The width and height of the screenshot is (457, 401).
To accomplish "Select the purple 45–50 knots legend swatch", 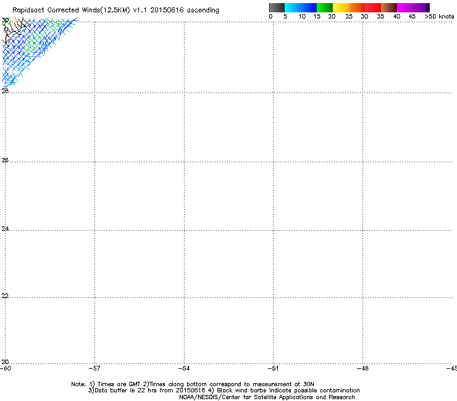I will click(x=421, y=7).
